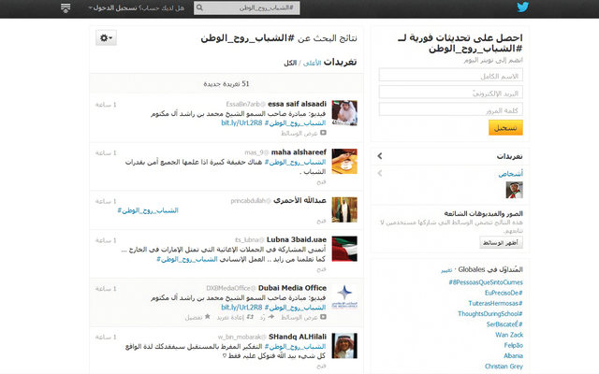The height and width of the screenshot is (374, 599).
Task: Open the Christian Grey trend
Action: point(504,367)
